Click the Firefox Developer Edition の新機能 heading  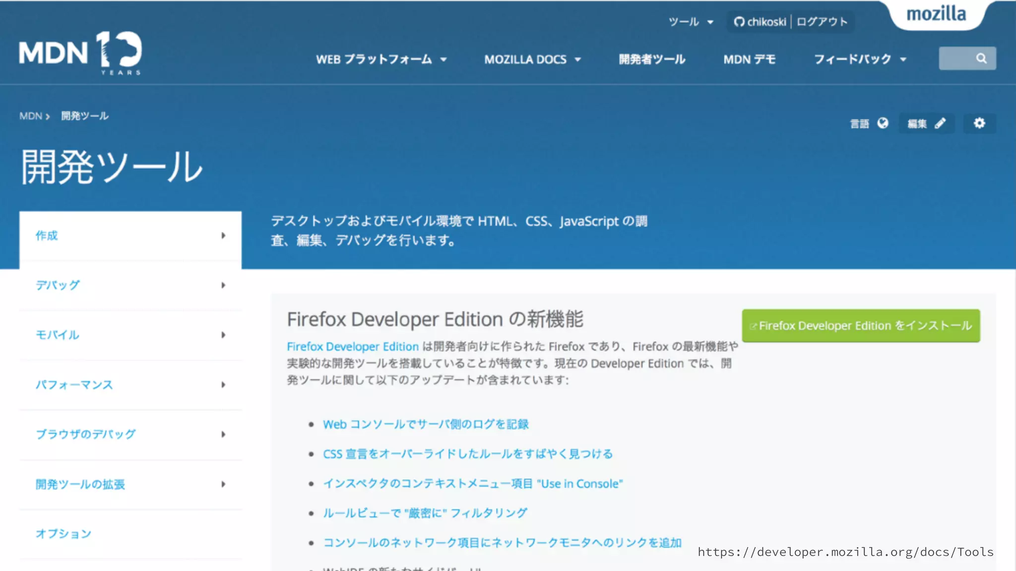pos(435,319)
